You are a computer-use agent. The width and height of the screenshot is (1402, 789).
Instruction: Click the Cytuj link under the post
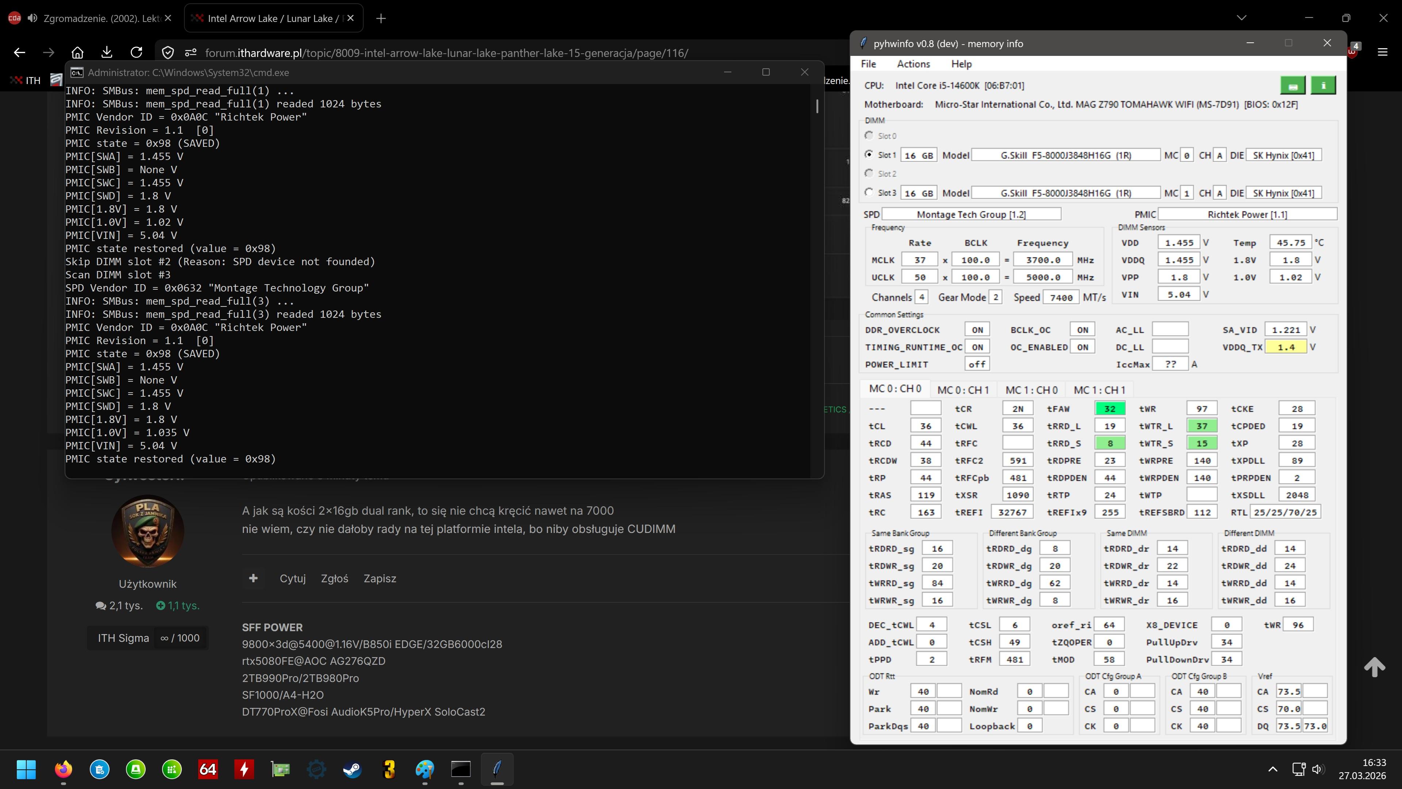tap(292, 578)
